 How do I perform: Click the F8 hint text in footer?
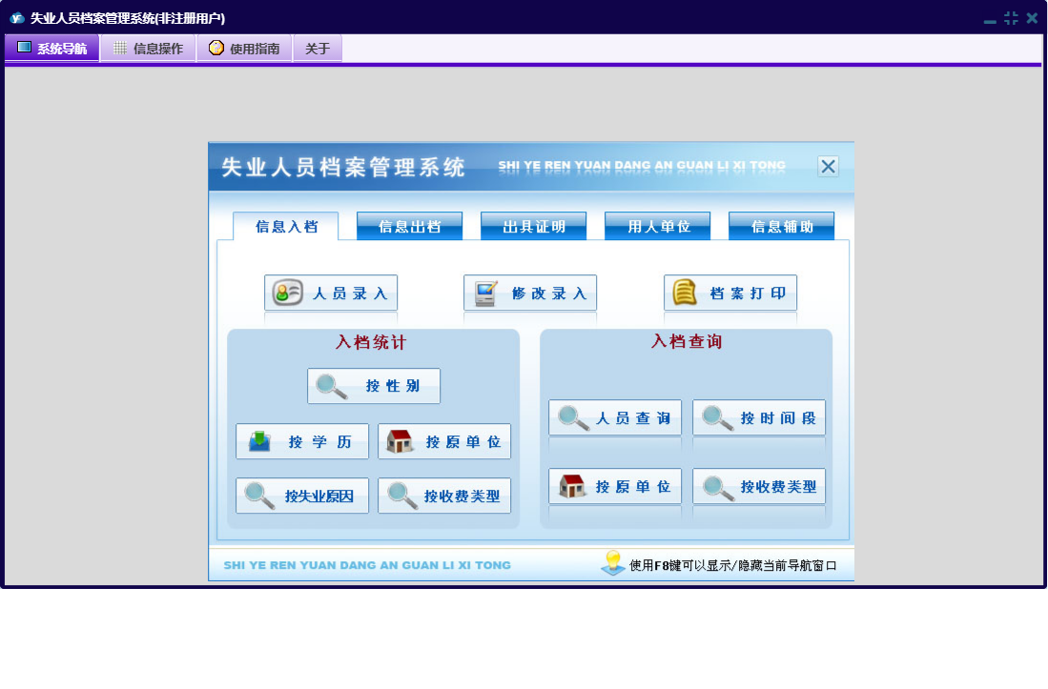[732, 565]
